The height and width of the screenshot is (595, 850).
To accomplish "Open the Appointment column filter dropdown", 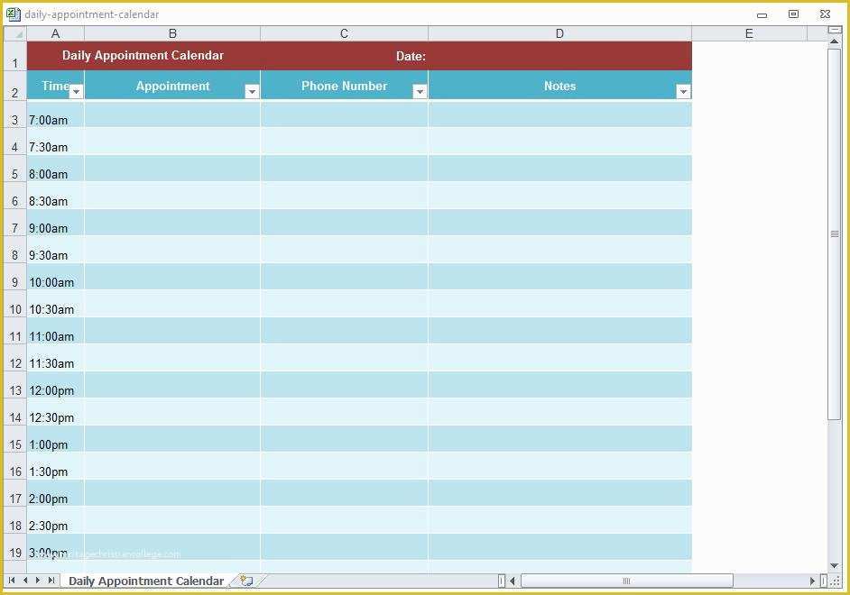I will click(252, 91).
